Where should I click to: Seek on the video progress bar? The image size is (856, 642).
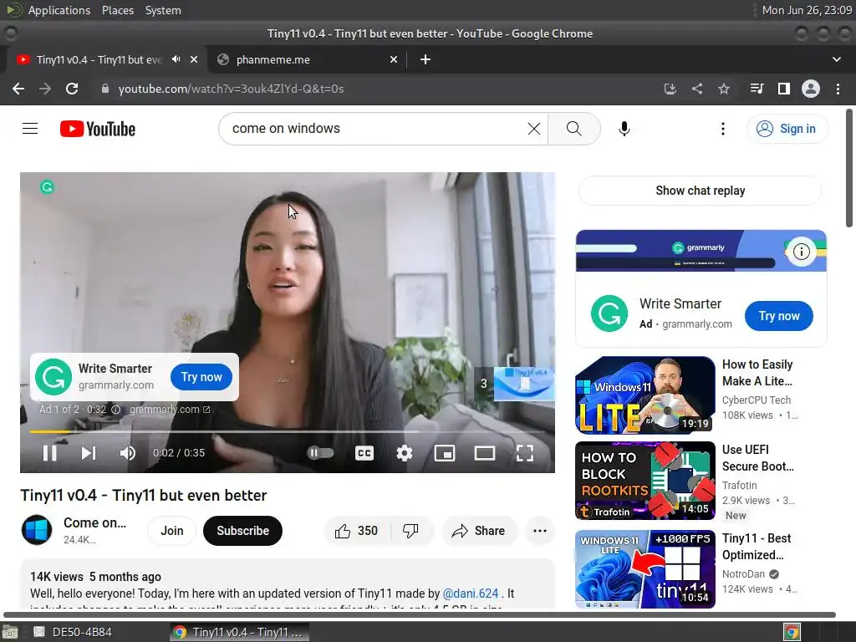pyautogui.click(x=288, y=432)
